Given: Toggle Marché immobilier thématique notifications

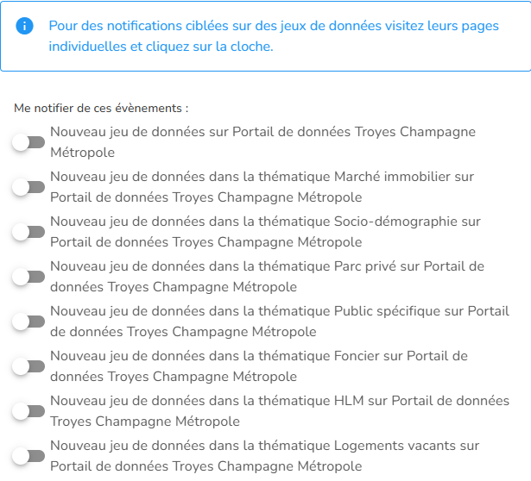Looking at the screenshot, I should click(28, 187).
